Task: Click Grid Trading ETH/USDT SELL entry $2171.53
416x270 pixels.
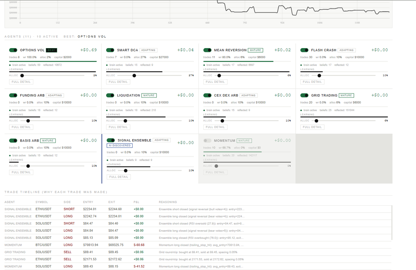Action: tap(90, 259)
